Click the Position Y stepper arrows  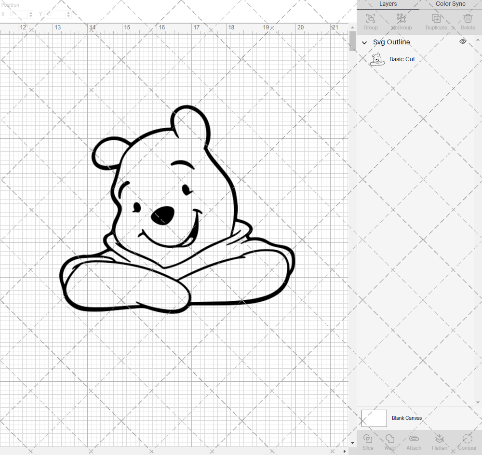point(68,14)
